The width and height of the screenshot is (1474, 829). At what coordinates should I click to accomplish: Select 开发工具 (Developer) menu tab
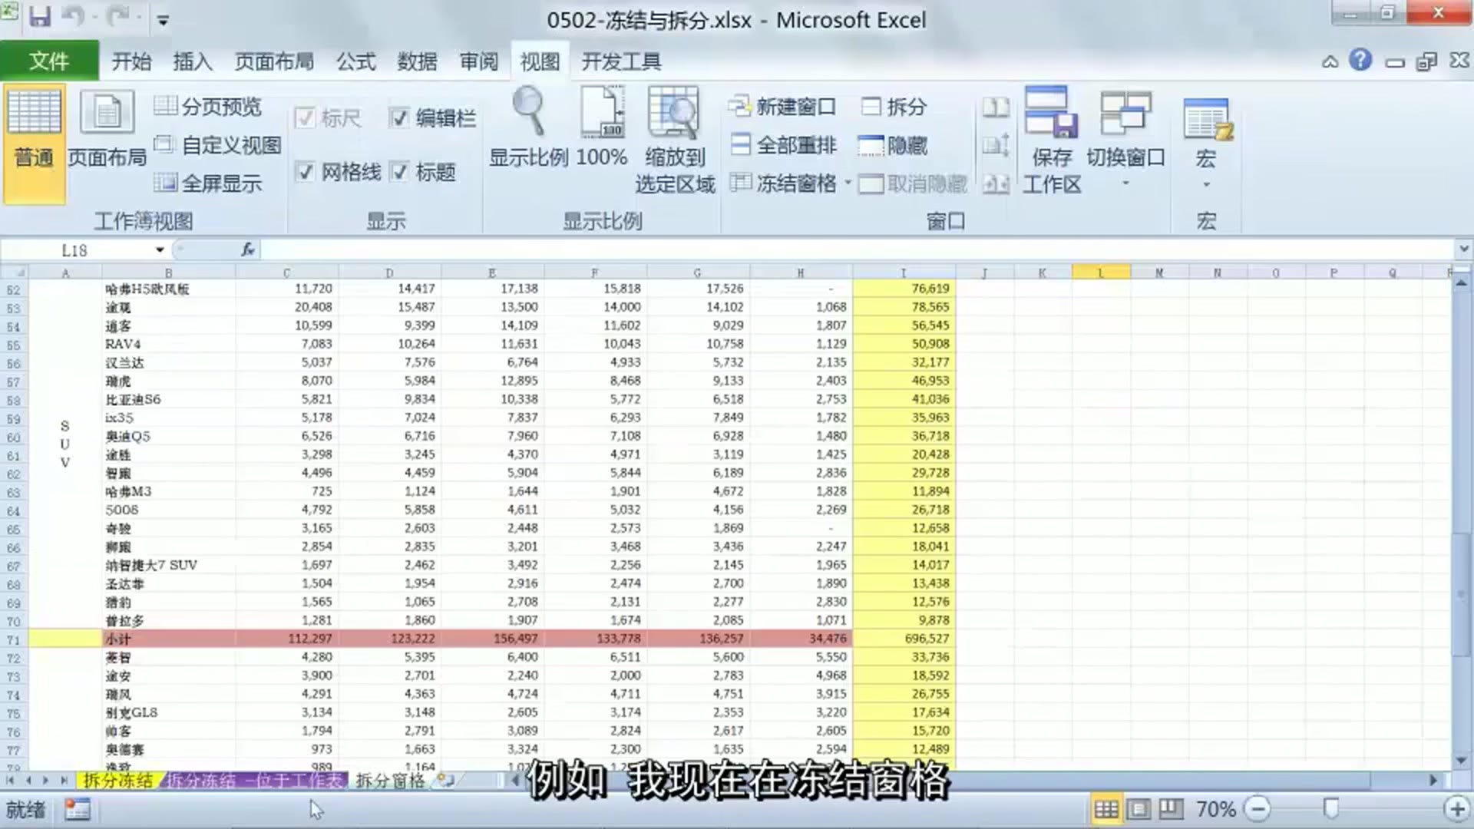(x=622, y=61)
